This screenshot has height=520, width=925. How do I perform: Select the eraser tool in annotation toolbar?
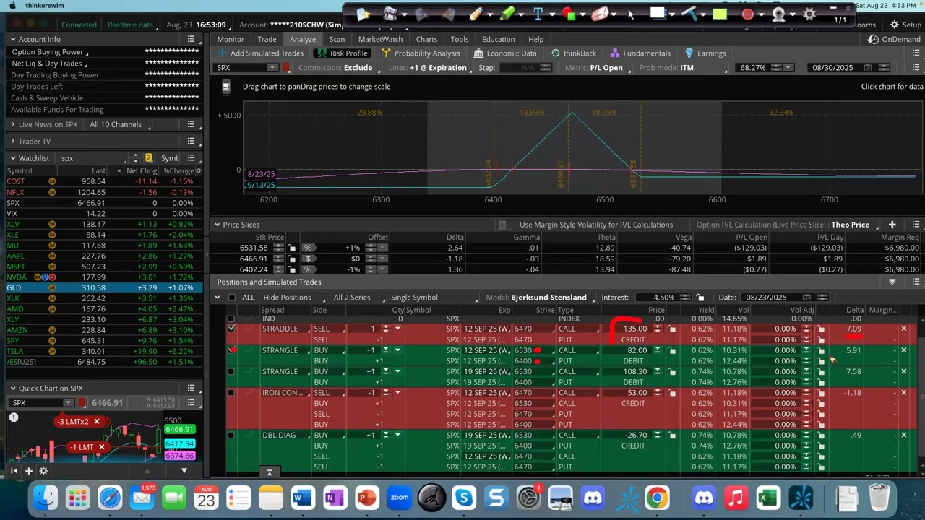[600, 14]
